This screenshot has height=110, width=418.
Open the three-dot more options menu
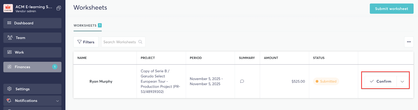click(409, 42)
